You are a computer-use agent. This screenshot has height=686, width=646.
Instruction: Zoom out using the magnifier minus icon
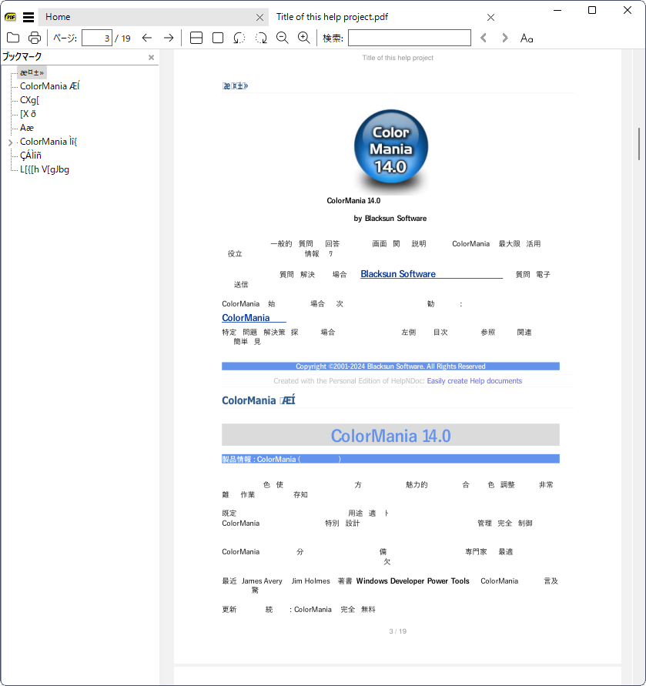pos(283,38)
